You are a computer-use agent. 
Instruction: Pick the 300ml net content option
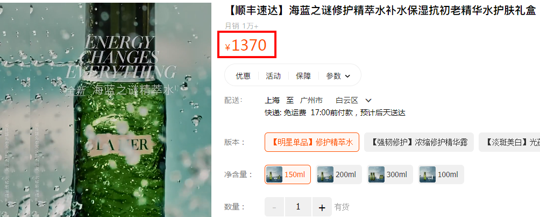[x=389, y=174]
